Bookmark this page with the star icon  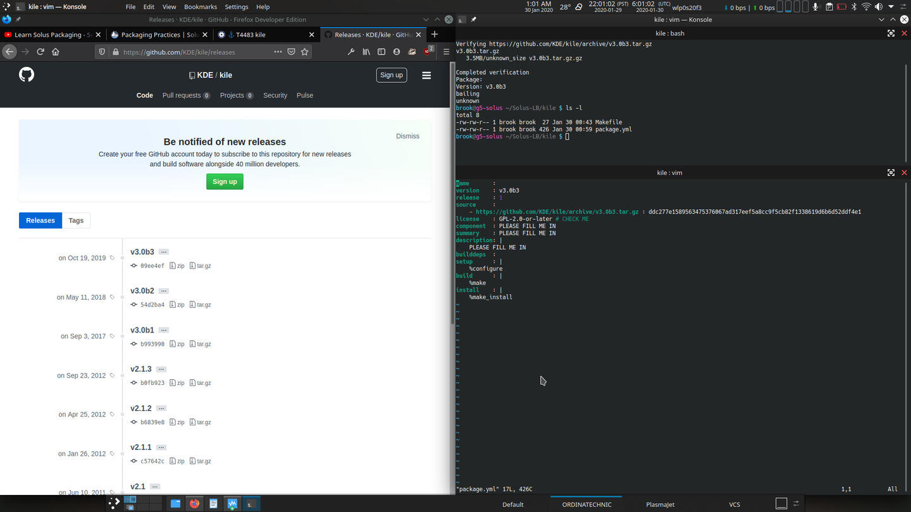305,52
